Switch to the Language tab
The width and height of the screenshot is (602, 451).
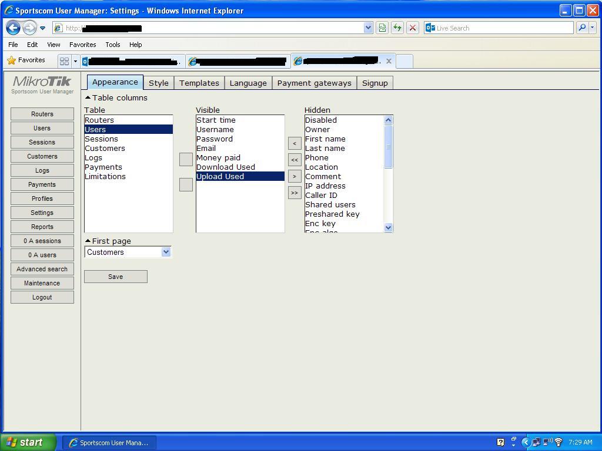[248, 83]
